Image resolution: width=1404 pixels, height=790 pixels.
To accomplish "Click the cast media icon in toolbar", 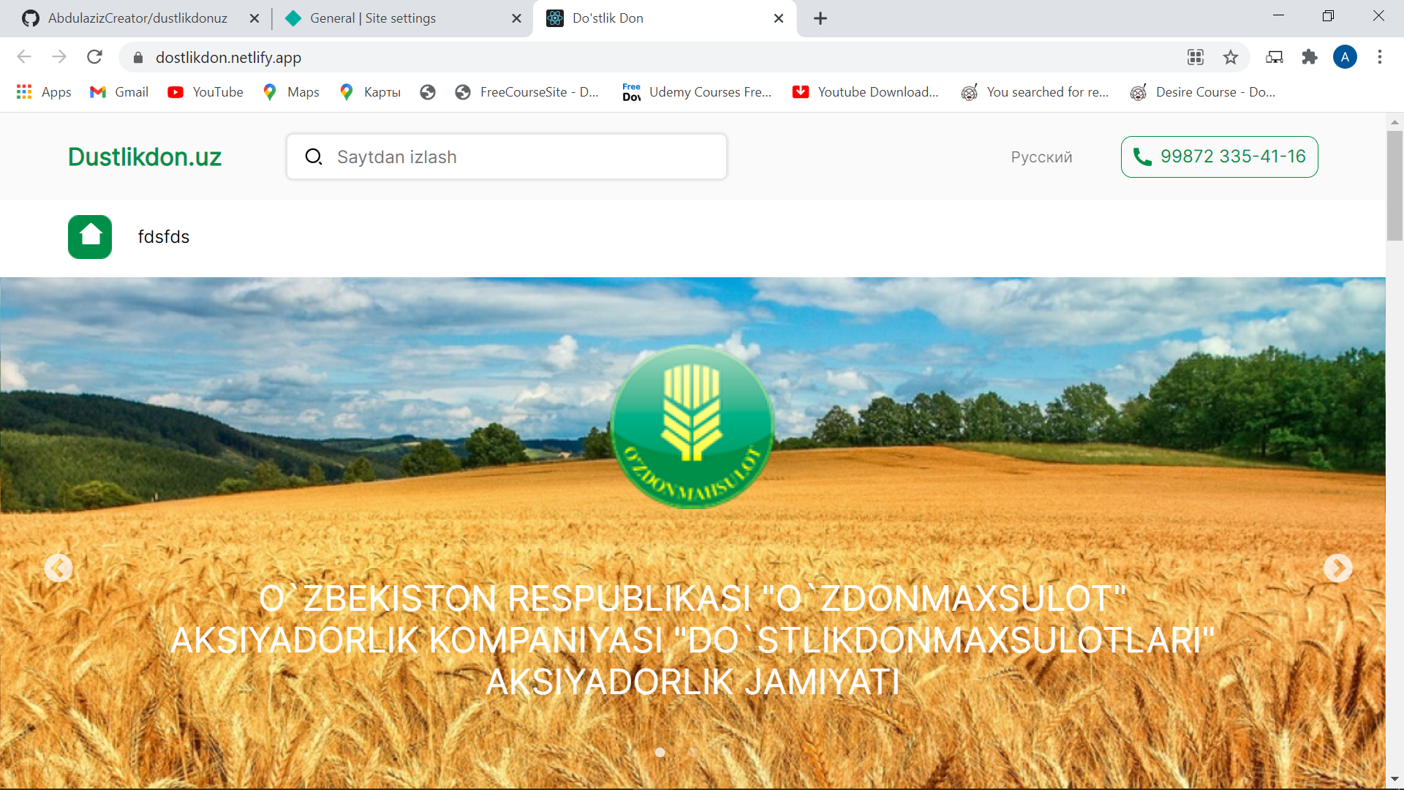I will pyautogui.click(x=1275, y=57).
